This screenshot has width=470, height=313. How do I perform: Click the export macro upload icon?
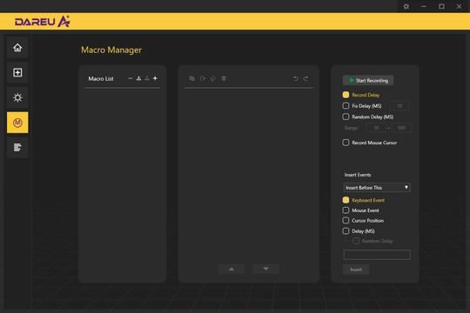pos(147,78)
